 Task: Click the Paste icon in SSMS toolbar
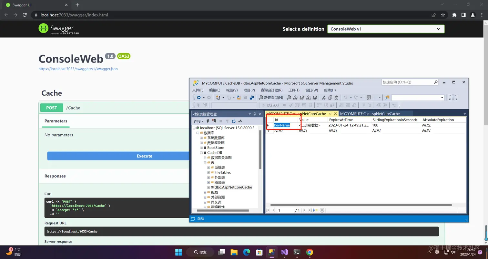click(x=336, y=97)
